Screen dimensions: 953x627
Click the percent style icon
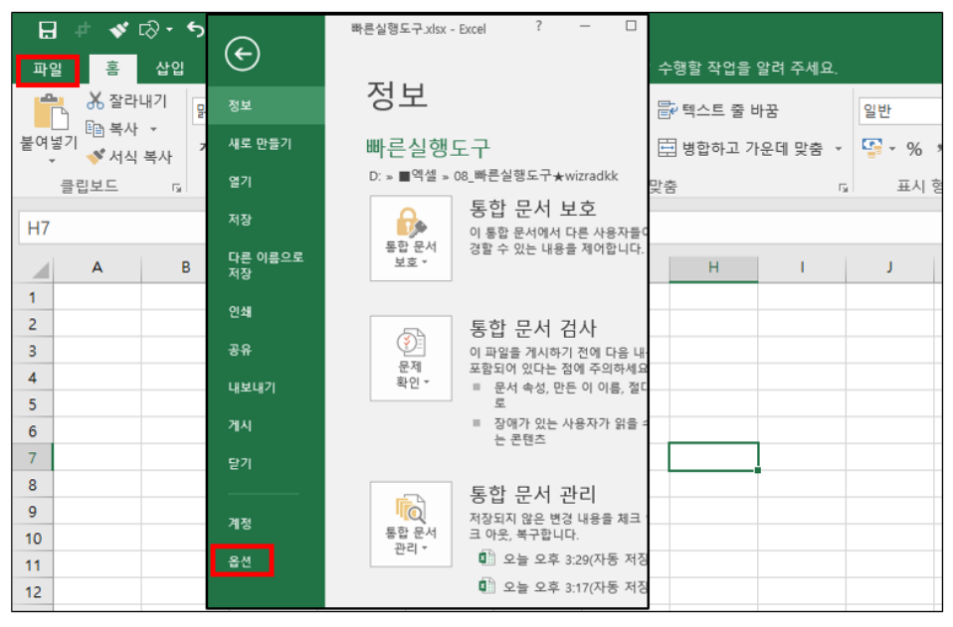click(x=914, y=149)
